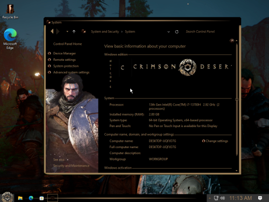Select the Device Manager shield icon
This screenshot has height=202, width=269.
point(49,53)
